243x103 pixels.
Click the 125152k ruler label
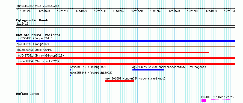82,11
